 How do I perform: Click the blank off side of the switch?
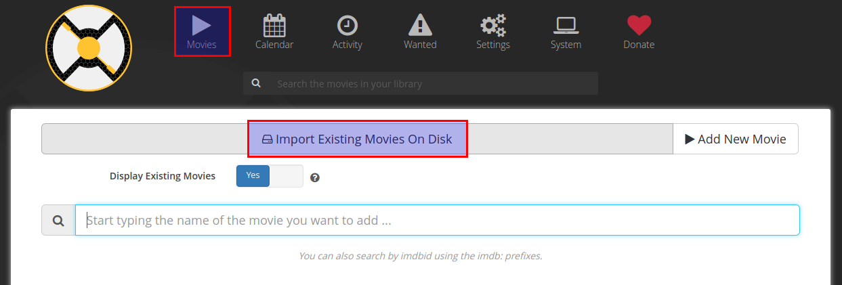coord(287,176)
